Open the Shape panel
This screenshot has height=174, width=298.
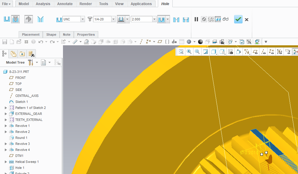coord(51,34)
